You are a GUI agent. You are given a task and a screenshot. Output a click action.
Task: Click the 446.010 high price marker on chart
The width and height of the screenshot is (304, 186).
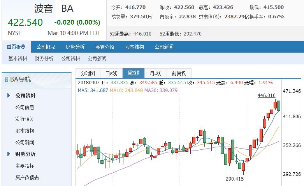coord(266,95)
